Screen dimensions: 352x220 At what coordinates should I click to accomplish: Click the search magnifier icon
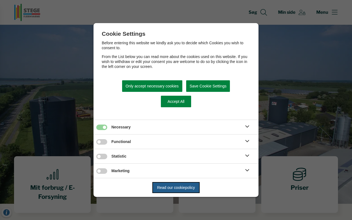click(x=263, y=12)
